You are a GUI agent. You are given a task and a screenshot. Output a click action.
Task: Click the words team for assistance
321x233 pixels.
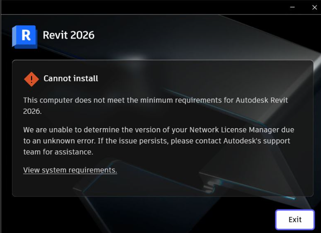[58, 152]
